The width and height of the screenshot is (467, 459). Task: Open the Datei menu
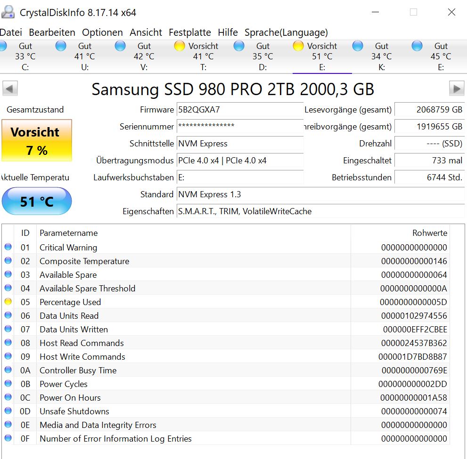click(x=11, y=32)
